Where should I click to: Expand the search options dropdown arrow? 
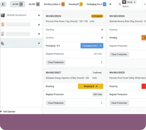(x=145, y=4)
